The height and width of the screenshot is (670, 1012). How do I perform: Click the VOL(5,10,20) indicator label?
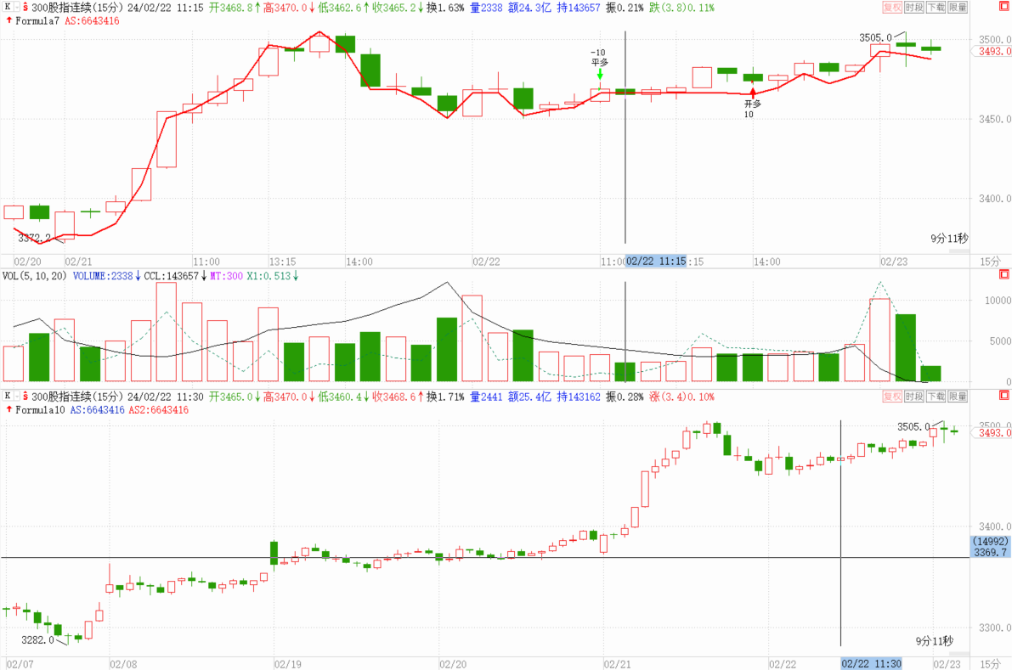click(x=35, y=276)
